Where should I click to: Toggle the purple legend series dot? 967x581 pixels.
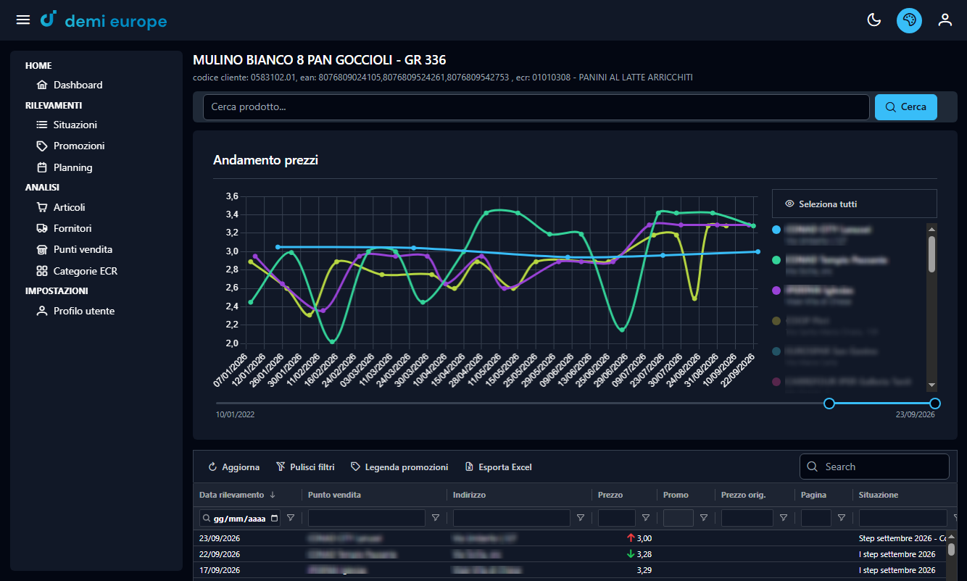coord(776,290)
